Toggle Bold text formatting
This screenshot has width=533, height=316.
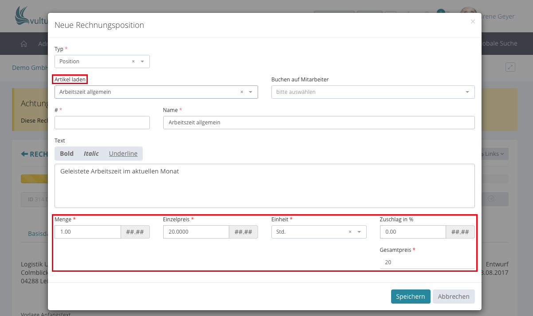click(67, 154)
